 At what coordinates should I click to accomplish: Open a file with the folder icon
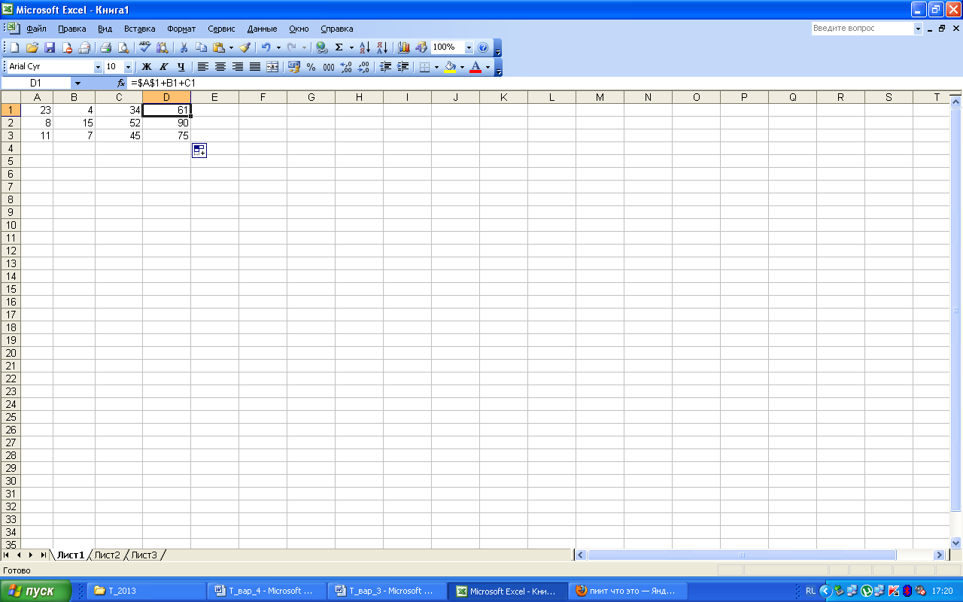[32, 47]
